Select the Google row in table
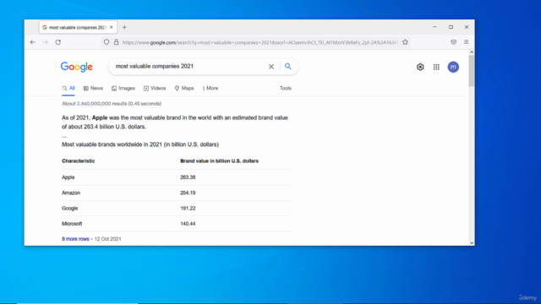This screenshot has width=541, height=304. (x=177, y=209)
